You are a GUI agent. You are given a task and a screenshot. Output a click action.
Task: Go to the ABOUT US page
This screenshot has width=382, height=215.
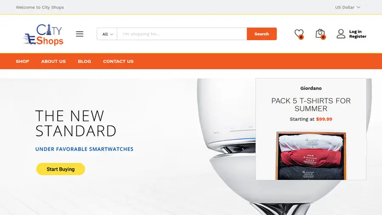53,61
